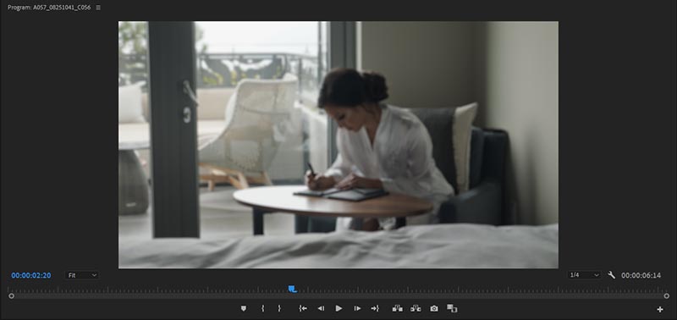This screenshot has width=677, height=320.
Task: Click the blue 00:00:02:20 playhead timecode
Action: coord(31,275)
